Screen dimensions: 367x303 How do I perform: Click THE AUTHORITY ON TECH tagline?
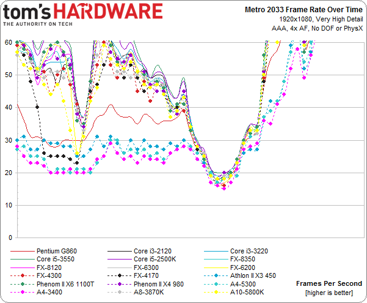[38, 24]
